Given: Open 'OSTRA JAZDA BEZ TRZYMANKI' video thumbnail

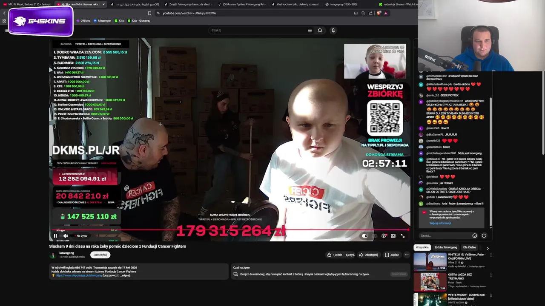Looking at the screenshot, I should coord(430,282).
